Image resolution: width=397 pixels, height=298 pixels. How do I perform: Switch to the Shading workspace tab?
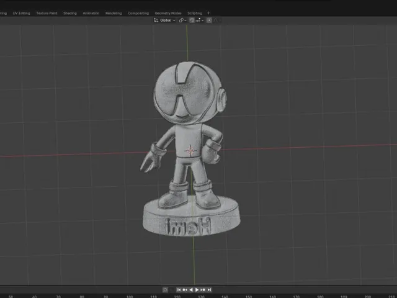tap(70, 13)
